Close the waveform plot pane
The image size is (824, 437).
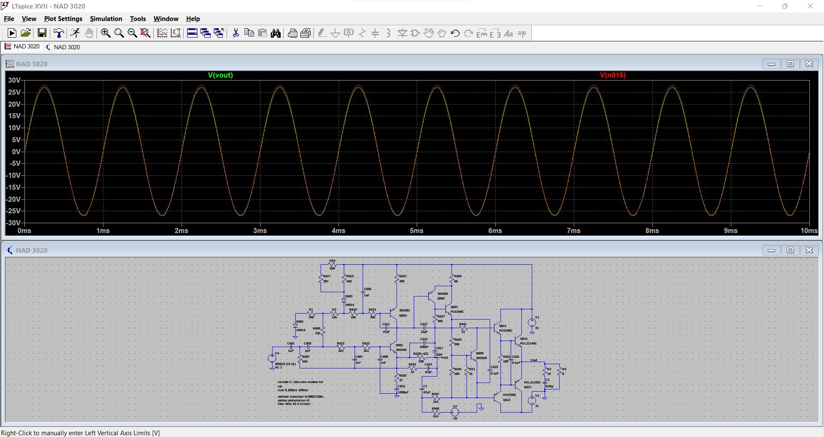809,64
